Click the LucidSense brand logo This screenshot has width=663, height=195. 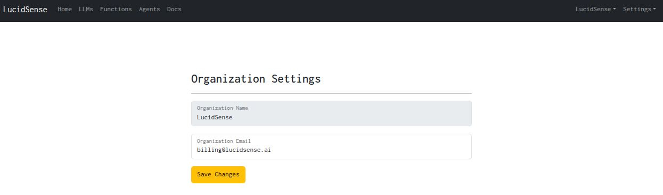pos(25,9)
